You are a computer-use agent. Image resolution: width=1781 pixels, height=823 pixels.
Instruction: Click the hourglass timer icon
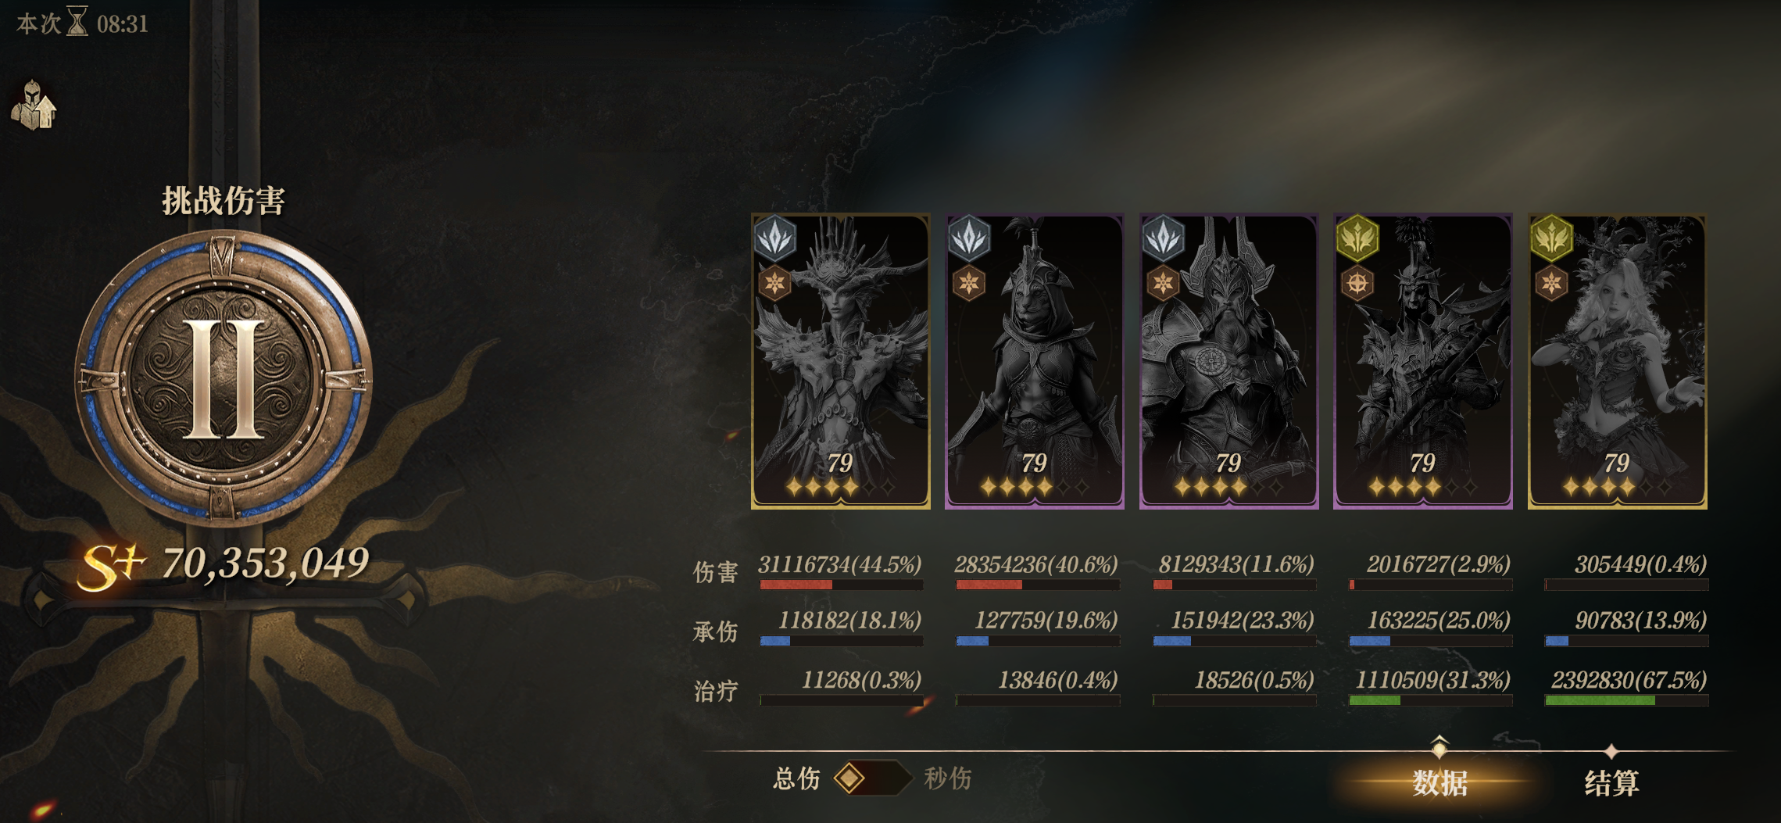click(77, 22)
